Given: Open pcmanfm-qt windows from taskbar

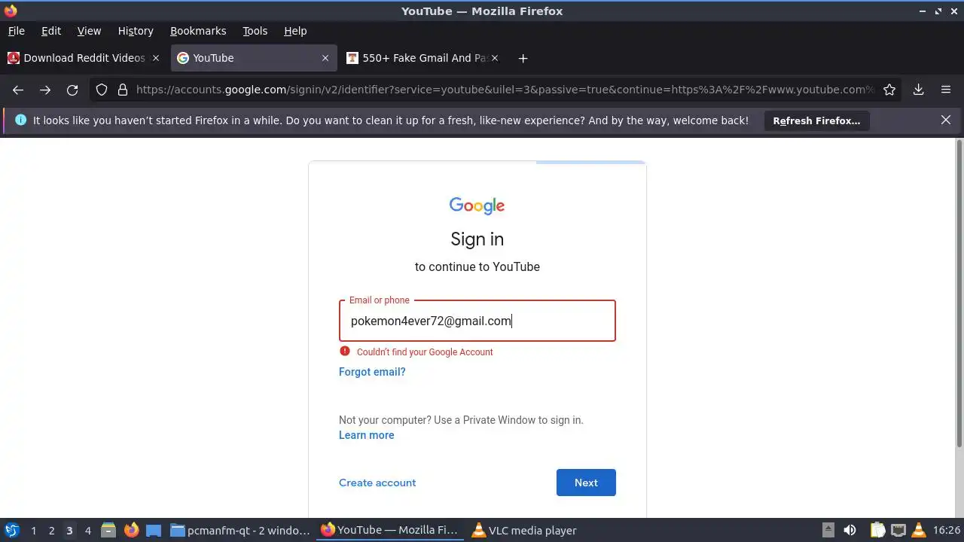Looking at the screenshot, I should click(240, 530).
